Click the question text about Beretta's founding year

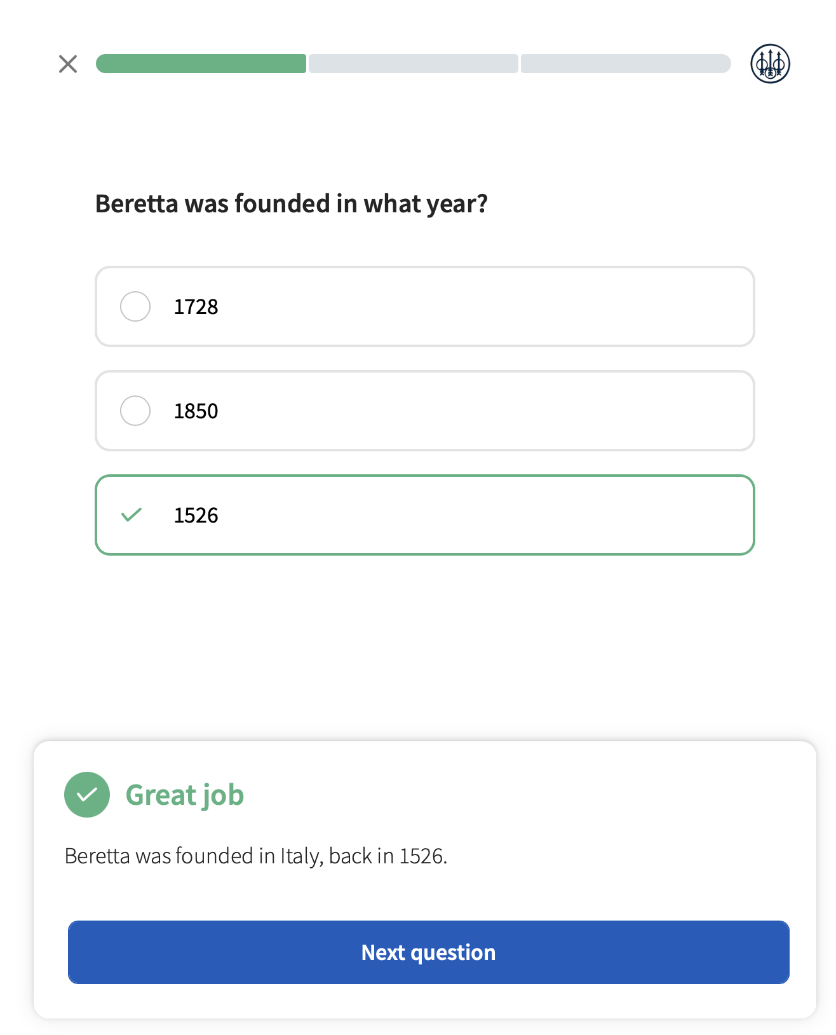[292, 204]
